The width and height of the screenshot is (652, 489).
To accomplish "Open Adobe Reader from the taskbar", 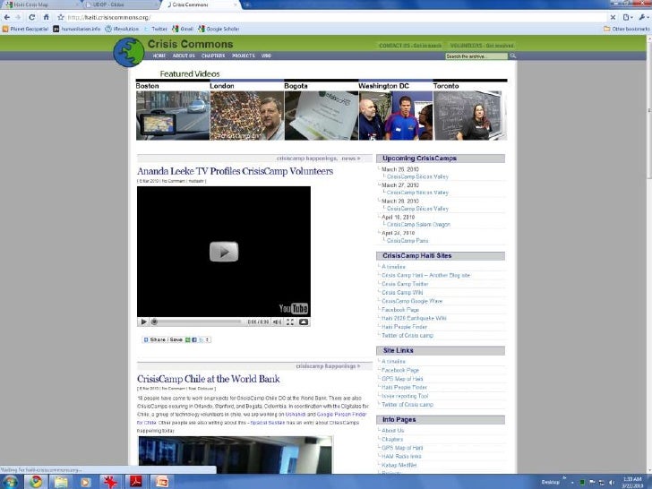I will point(135,482).
